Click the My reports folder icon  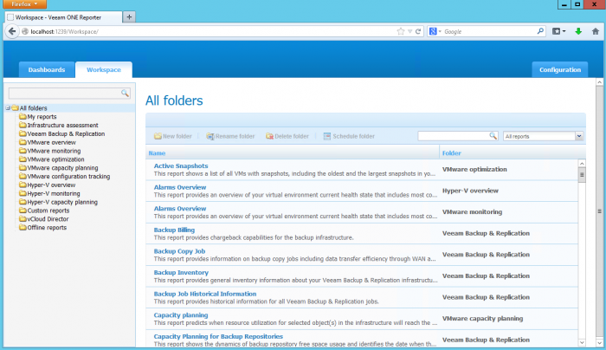point(23,116)
